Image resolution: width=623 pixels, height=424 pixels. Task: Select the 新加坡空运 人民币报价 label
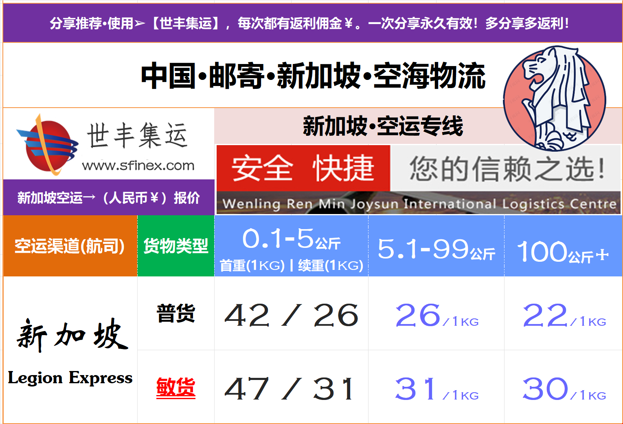108,198
